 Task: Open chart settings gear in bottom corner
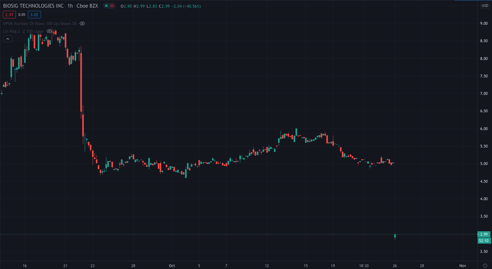pyautogui.click(x=485, y=266)
